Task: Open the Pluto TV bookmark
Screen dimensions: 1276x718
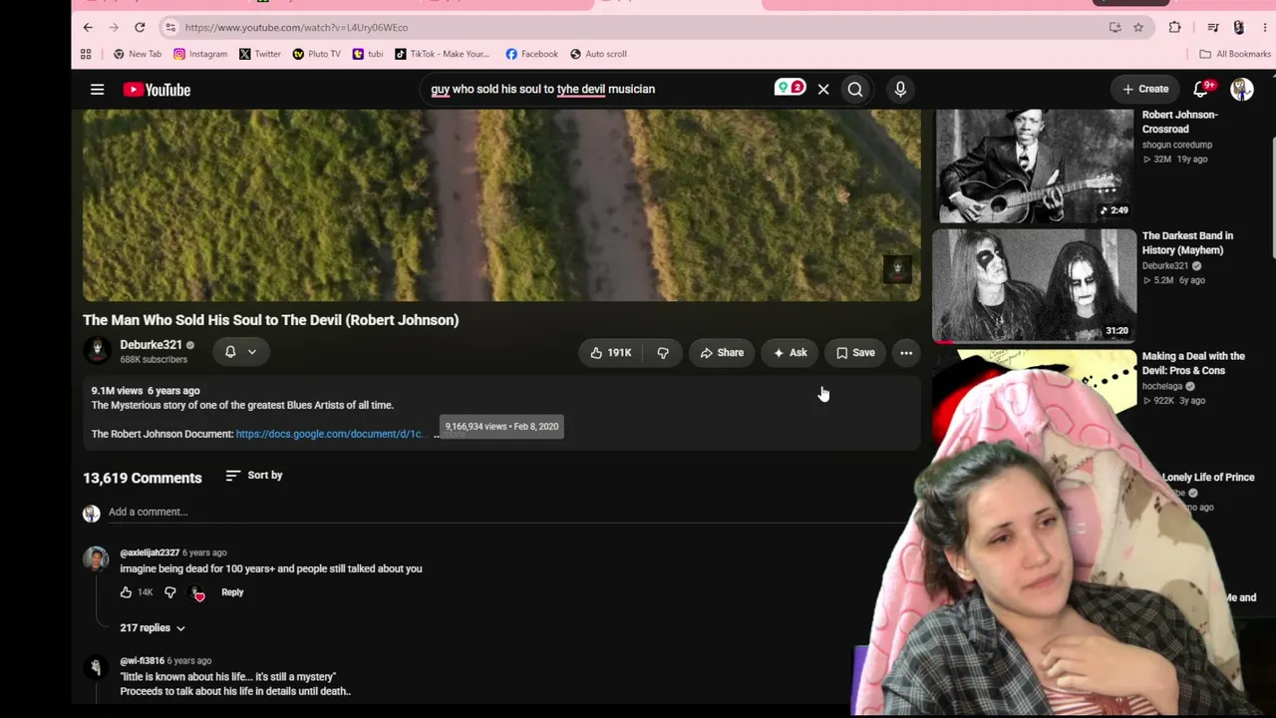Action: pyautogui.click(x=316, y=54)
